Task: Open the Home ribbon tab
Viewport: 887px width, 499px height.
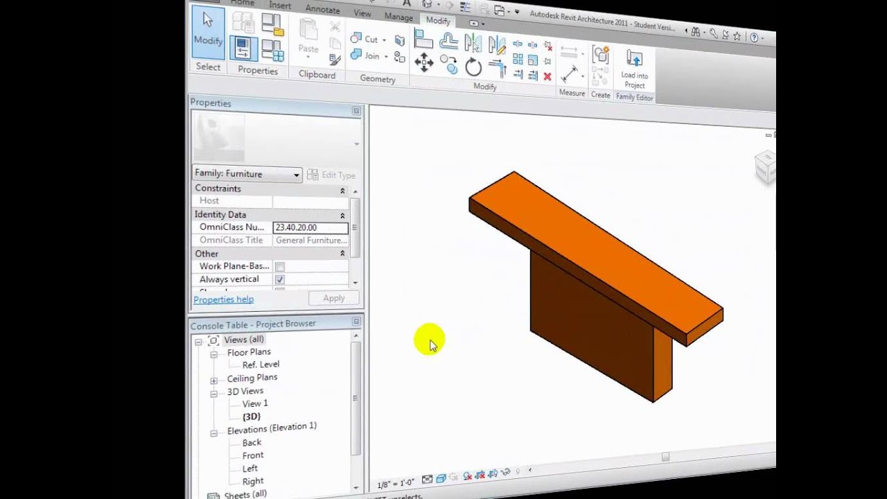Action: tap(243, 3)
